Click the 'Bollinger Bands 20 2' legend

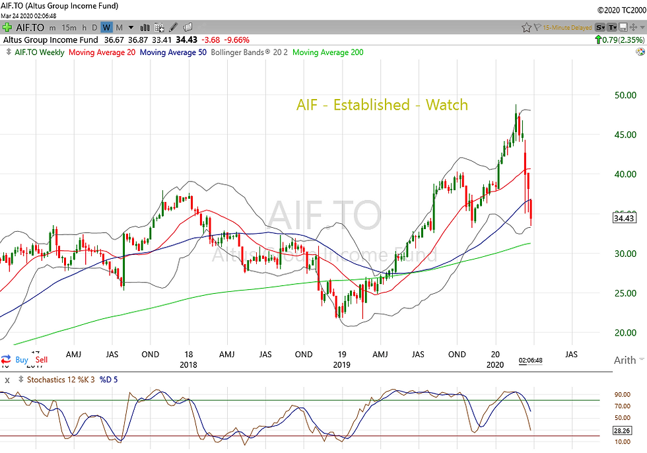[250, 52]
